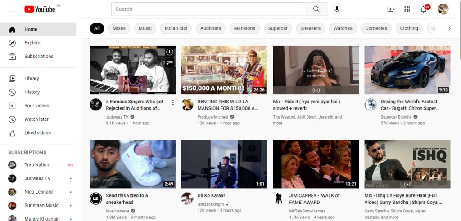Click in the Search input field

[x=208, y=9]
